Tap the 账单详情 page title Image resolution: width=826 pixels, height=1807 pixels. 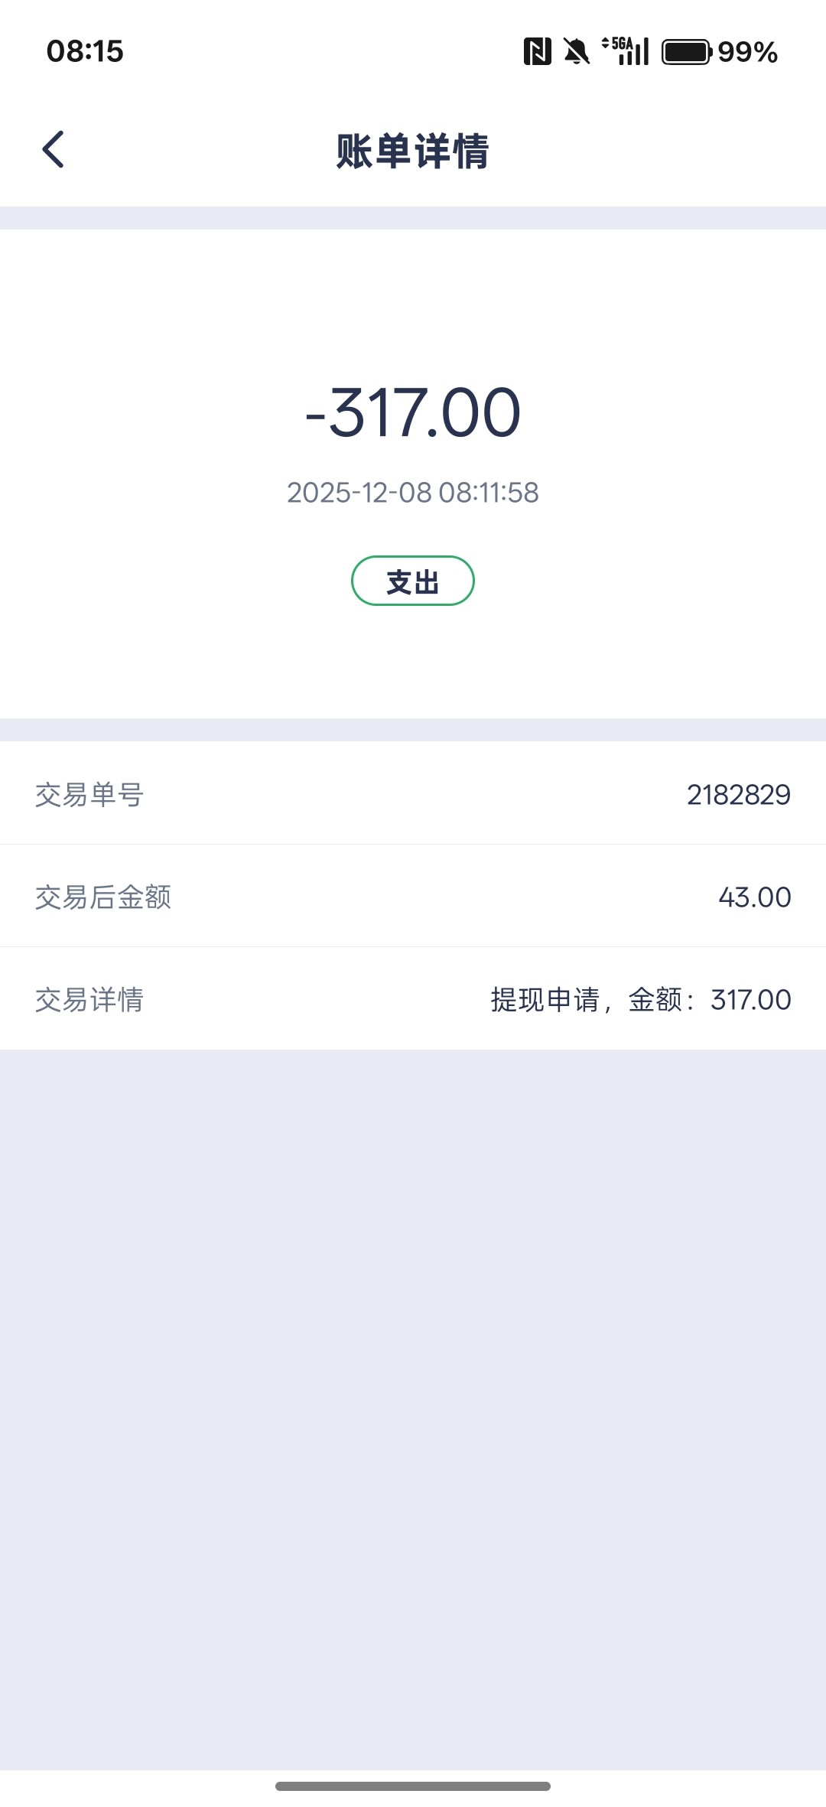413,151
